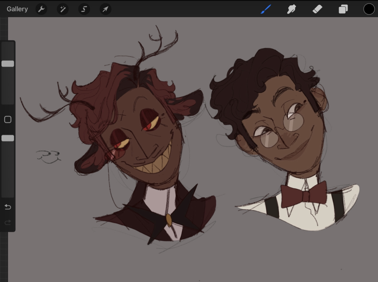This screenshot has width=378, height=282.
Task: Select the Smudge tool
Action: coord(291,9)
